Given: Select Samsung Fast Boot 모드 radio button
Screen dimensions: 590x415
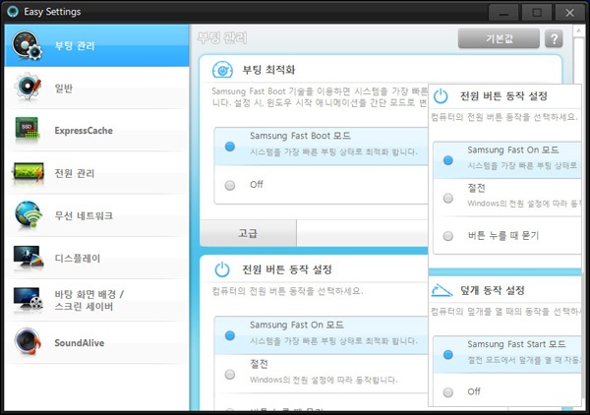Looking at the screenshot, I should coord(230,147).
